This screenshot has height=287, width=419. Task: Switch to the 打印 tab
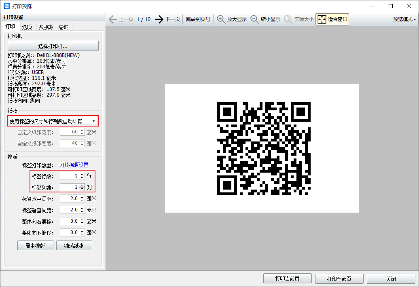click(x=10, y=26)
